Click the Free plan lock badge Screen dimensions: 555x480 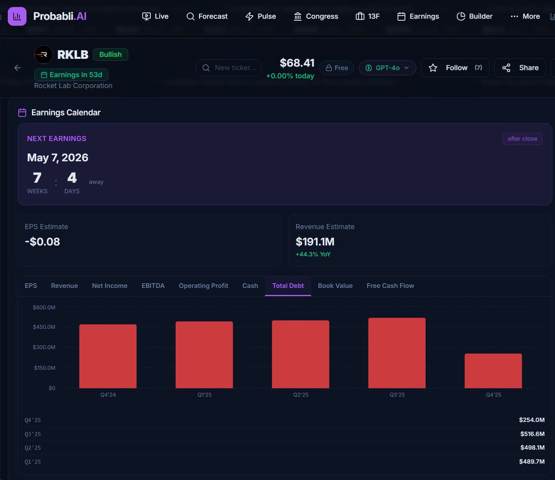coord(337,68)
